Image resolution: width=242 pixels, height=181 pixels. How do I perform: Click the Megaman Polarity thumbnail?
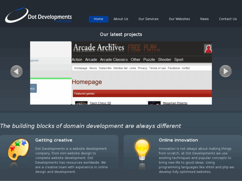click(154, 103)
